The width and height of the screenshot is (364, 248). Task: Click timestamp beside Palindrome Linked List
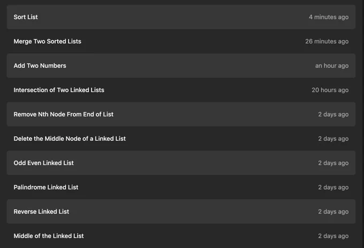click(x=333, y=187)
